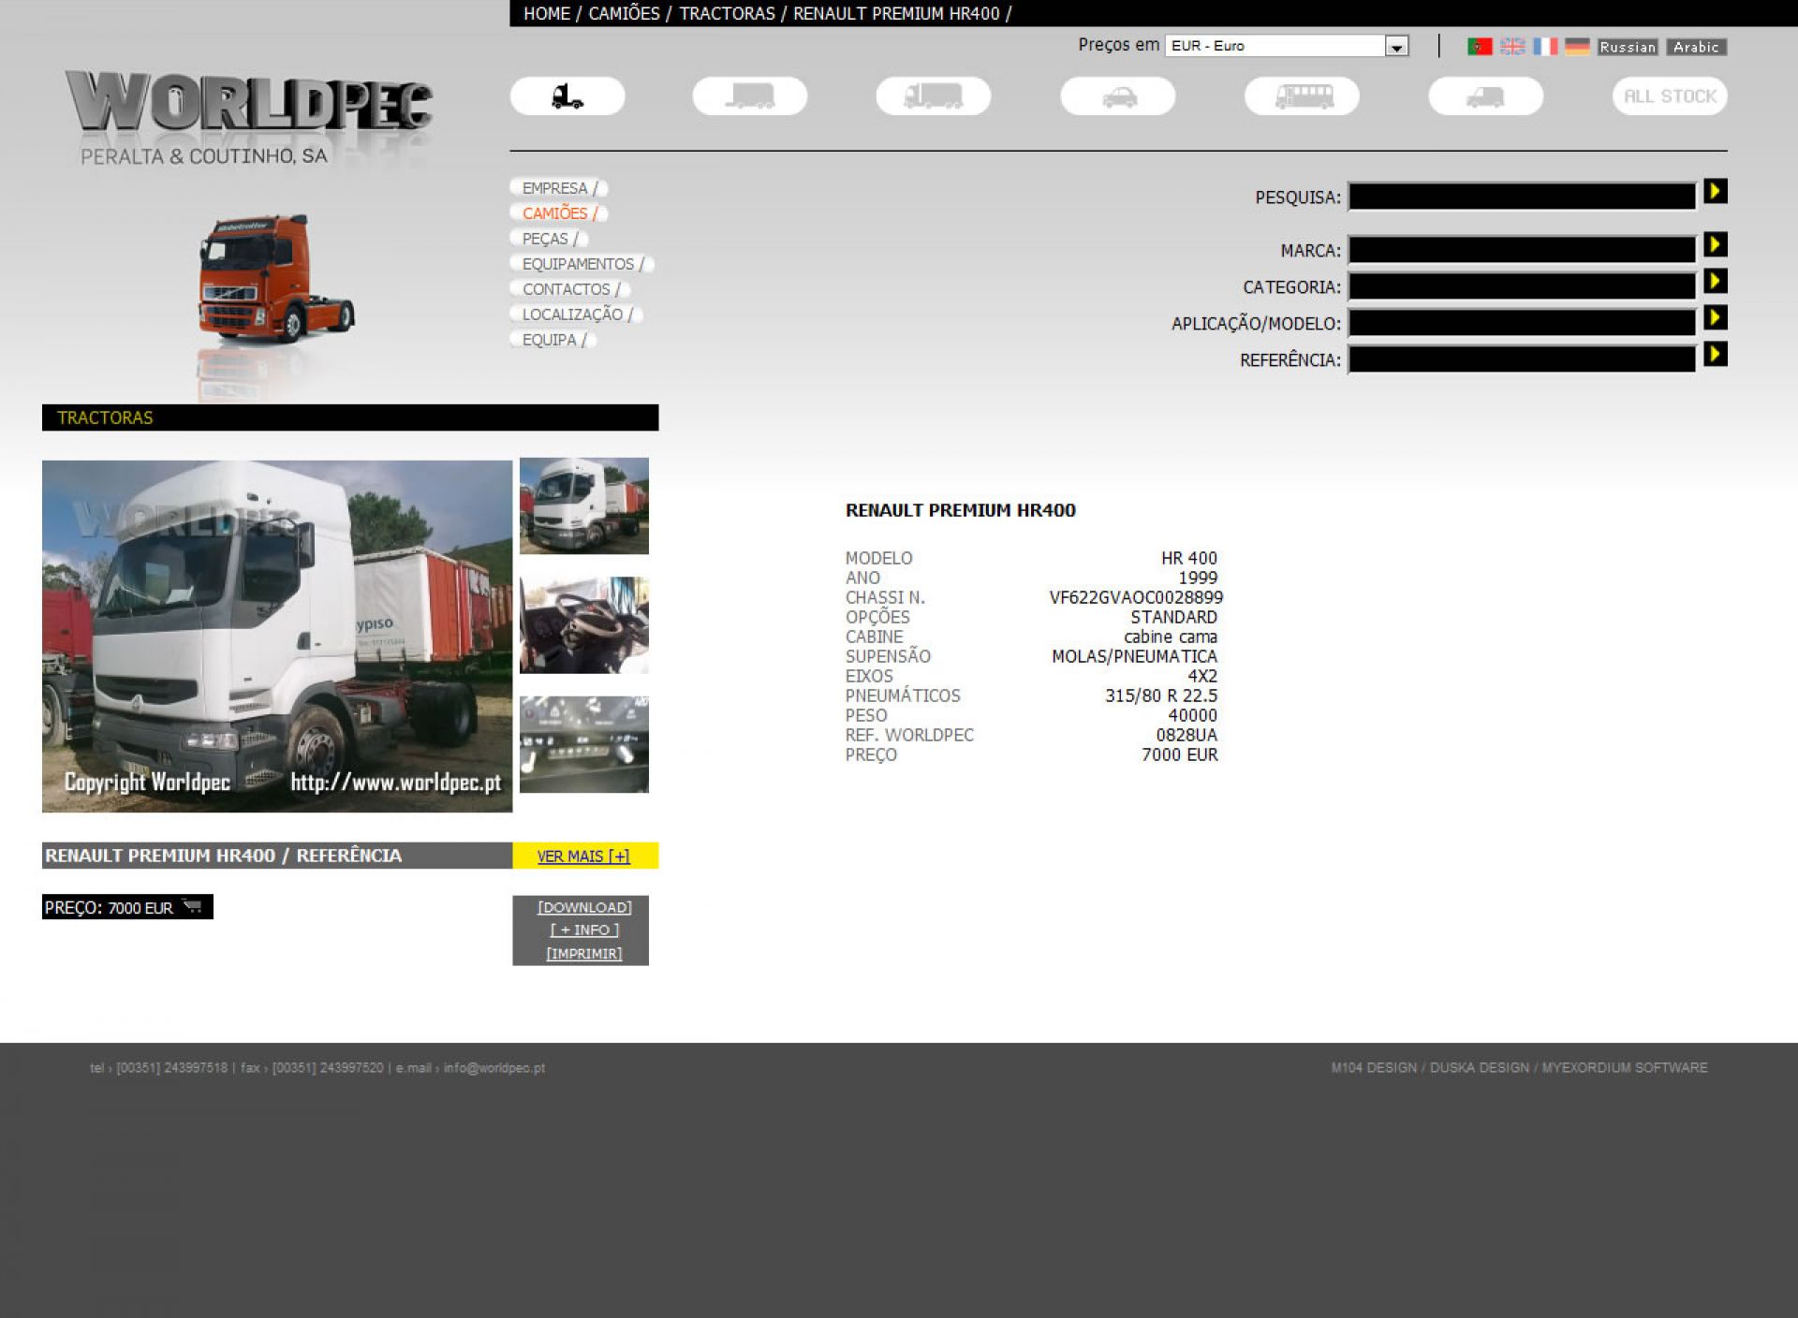This screenshot has width=1798, height=1318.
Task: Click the [DOWNLOAD] link
Action: (583, 907)
